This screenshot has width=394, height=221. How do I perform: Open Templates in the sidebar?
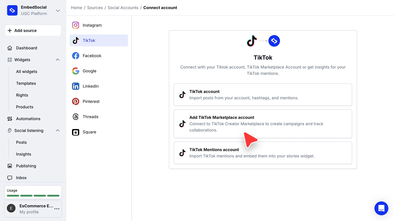26,83
